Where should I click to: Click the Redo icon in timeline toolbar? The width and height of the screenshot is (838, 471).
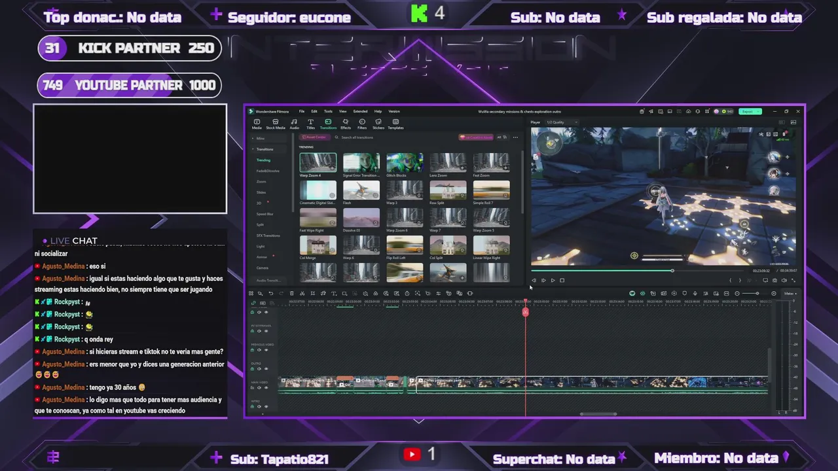tap(281, 293)
